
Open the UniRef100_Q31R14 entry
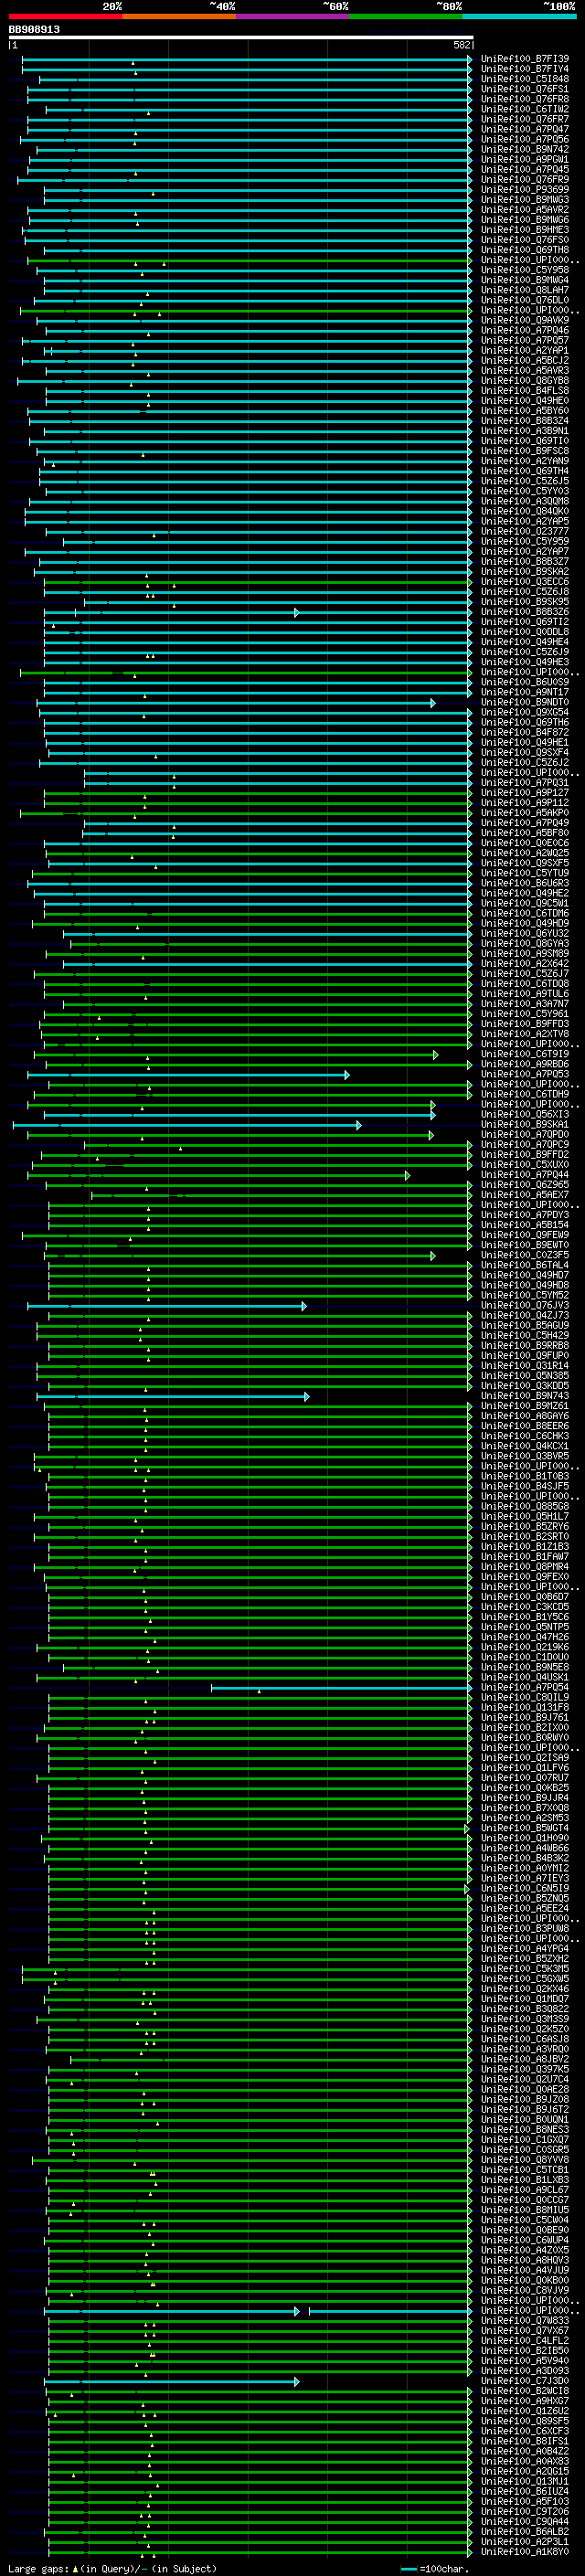click(525, 1366)
